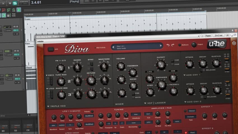The height and width of the screenshot is (134, 238).
Task: Select mixer channel BD
Action: (3, 131)
